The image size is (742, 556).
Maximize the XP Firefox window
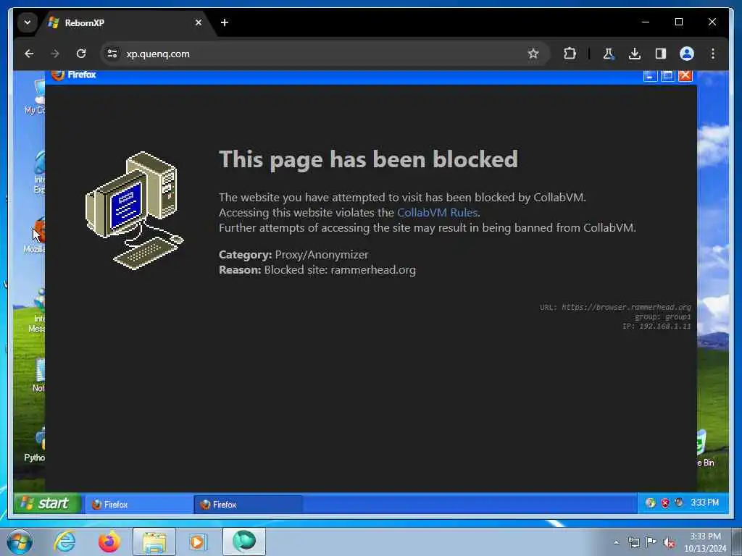667,75
